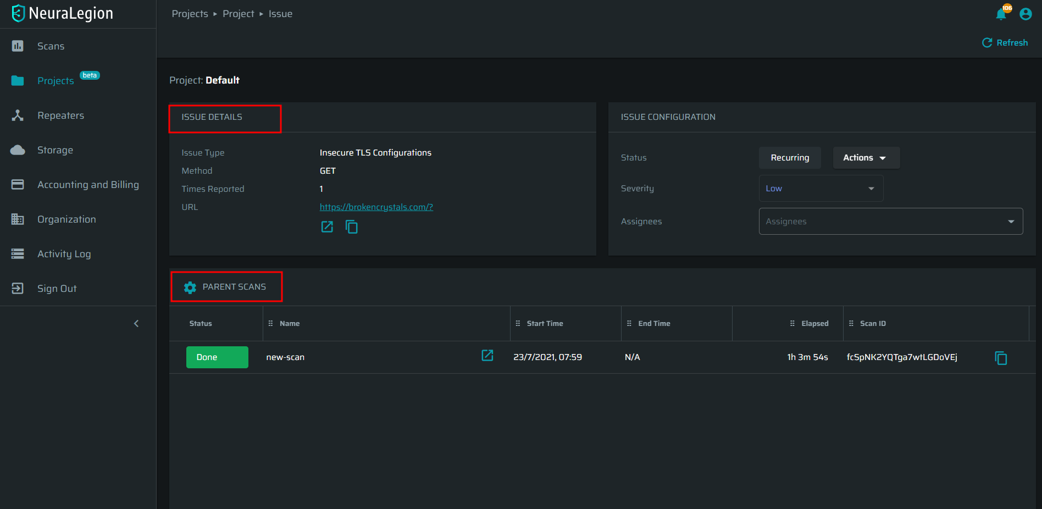Open the Assignees dropdown
The height and width of the screenshot is (509, 1042).
pos(891,222)
